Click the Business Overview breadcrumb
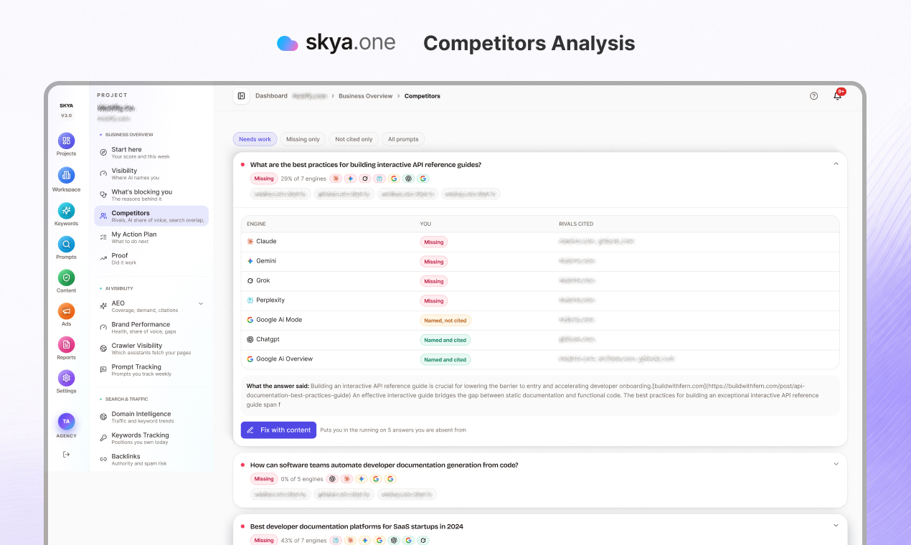The width and height of the screenshot is (911, 545). click(x=366, y=95)
